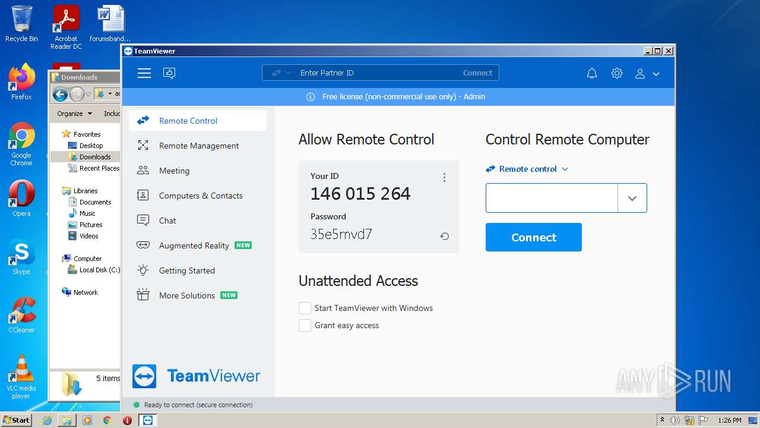Open the volume control in the system tray
The width and height of the screenshot is (760, 428).
675,420
